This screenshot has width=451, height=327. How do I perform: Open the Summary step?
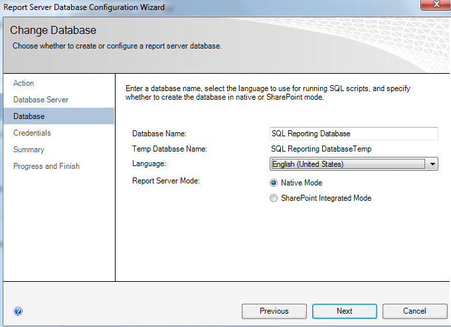[x=29, y=150]
